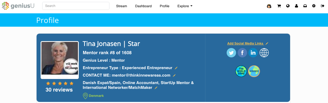Click inside the Search field
The width and height of the screenshot is (328, 103).
point(76,6)
